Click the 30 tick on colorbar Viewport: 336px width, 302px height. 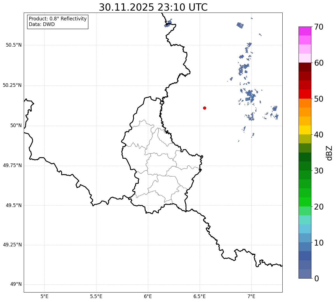click(x=319, y=171)
